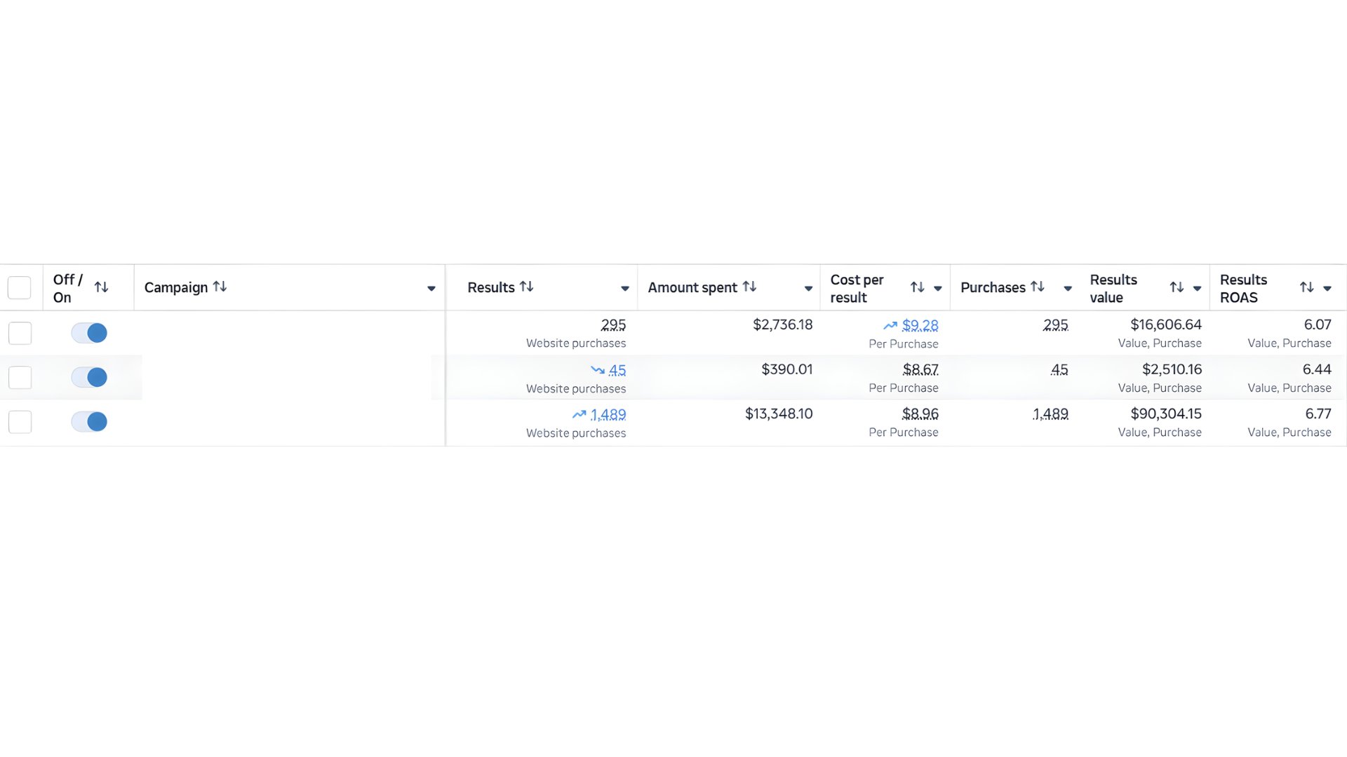Click the downward trend icon beside 45 results
This screenshot has width=1347, height=757.
(x=597, y=370)
